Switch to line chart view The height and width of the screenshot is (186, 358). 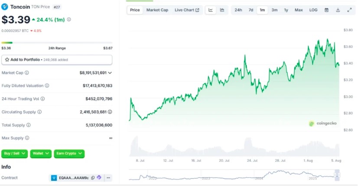[x=211, y=10]
